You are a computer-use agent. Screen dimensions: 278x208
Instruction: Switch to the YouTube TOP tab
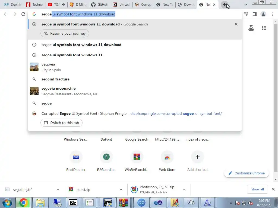[54, 5]
